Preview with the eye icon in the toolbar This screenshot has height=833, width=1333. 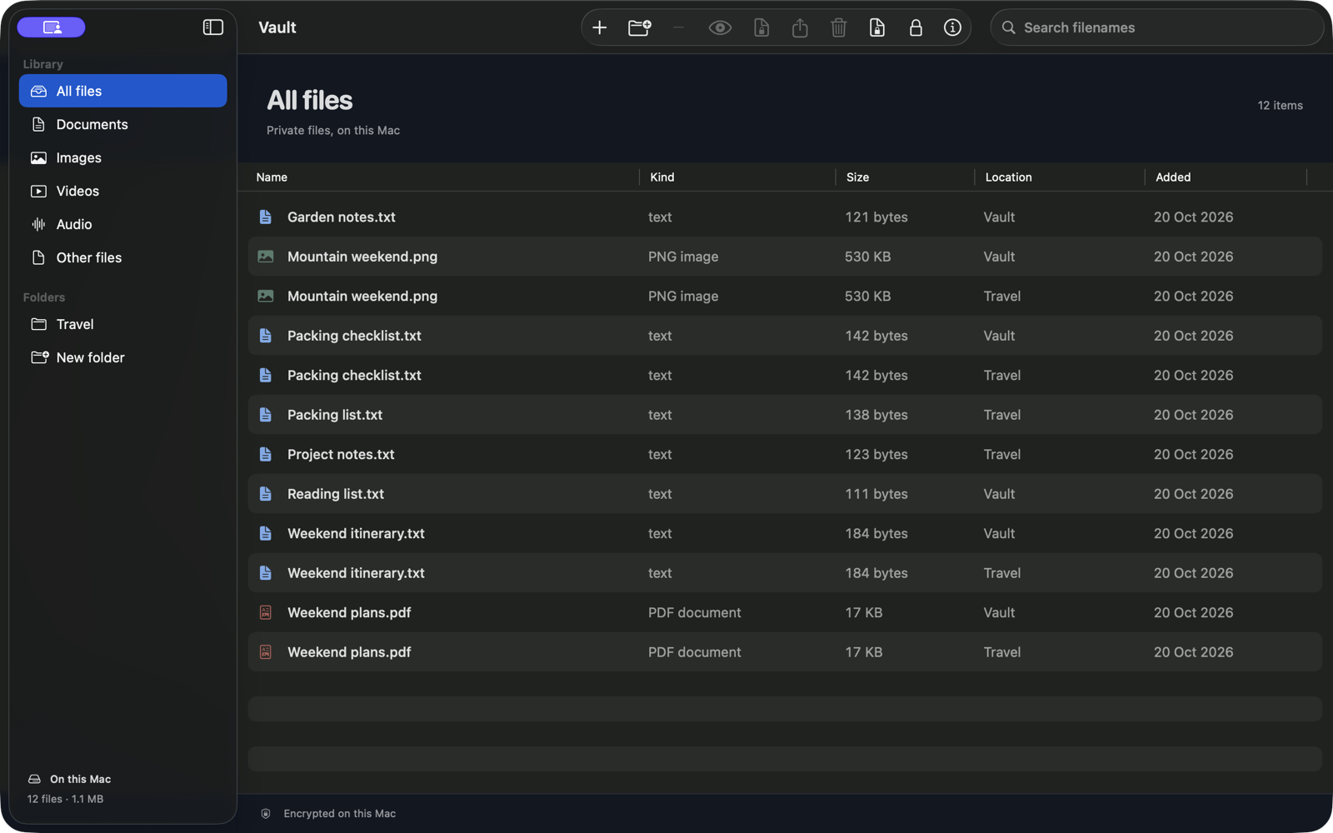point(720,27)
